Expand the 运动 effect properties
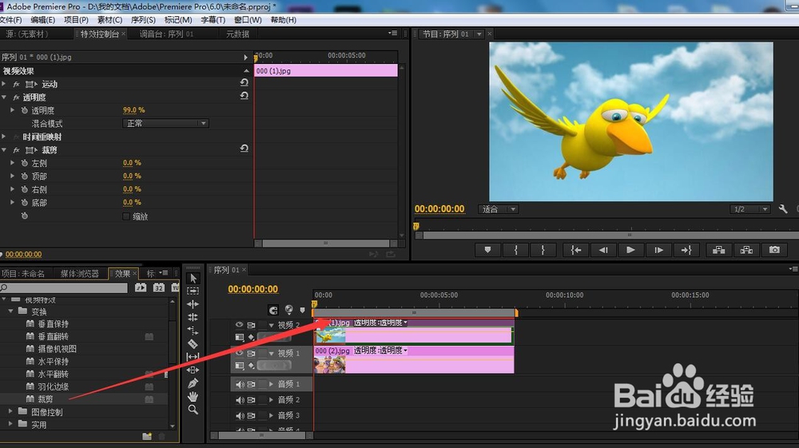 pyautogui.click(x=4, y=84)
